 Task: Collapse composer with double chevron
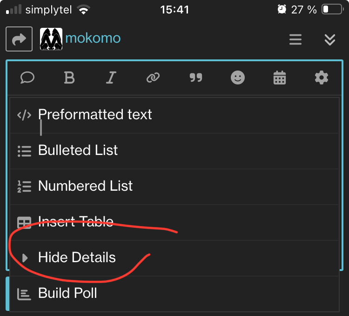click(x=329, y=39)
